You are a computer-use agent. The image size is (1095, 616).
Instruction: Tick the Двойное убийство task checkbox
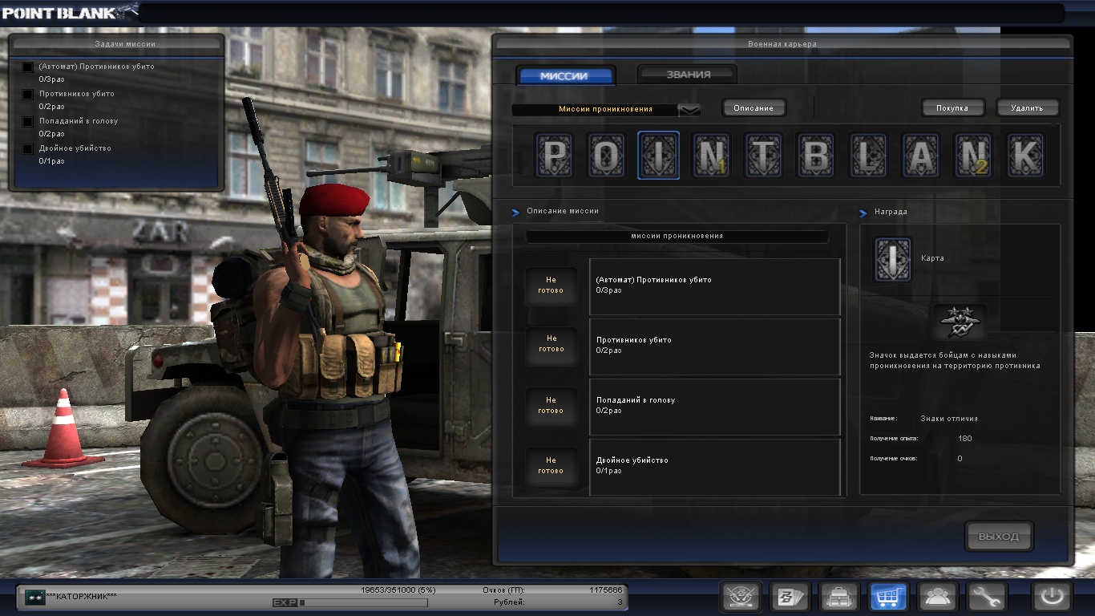click(28, 149)
